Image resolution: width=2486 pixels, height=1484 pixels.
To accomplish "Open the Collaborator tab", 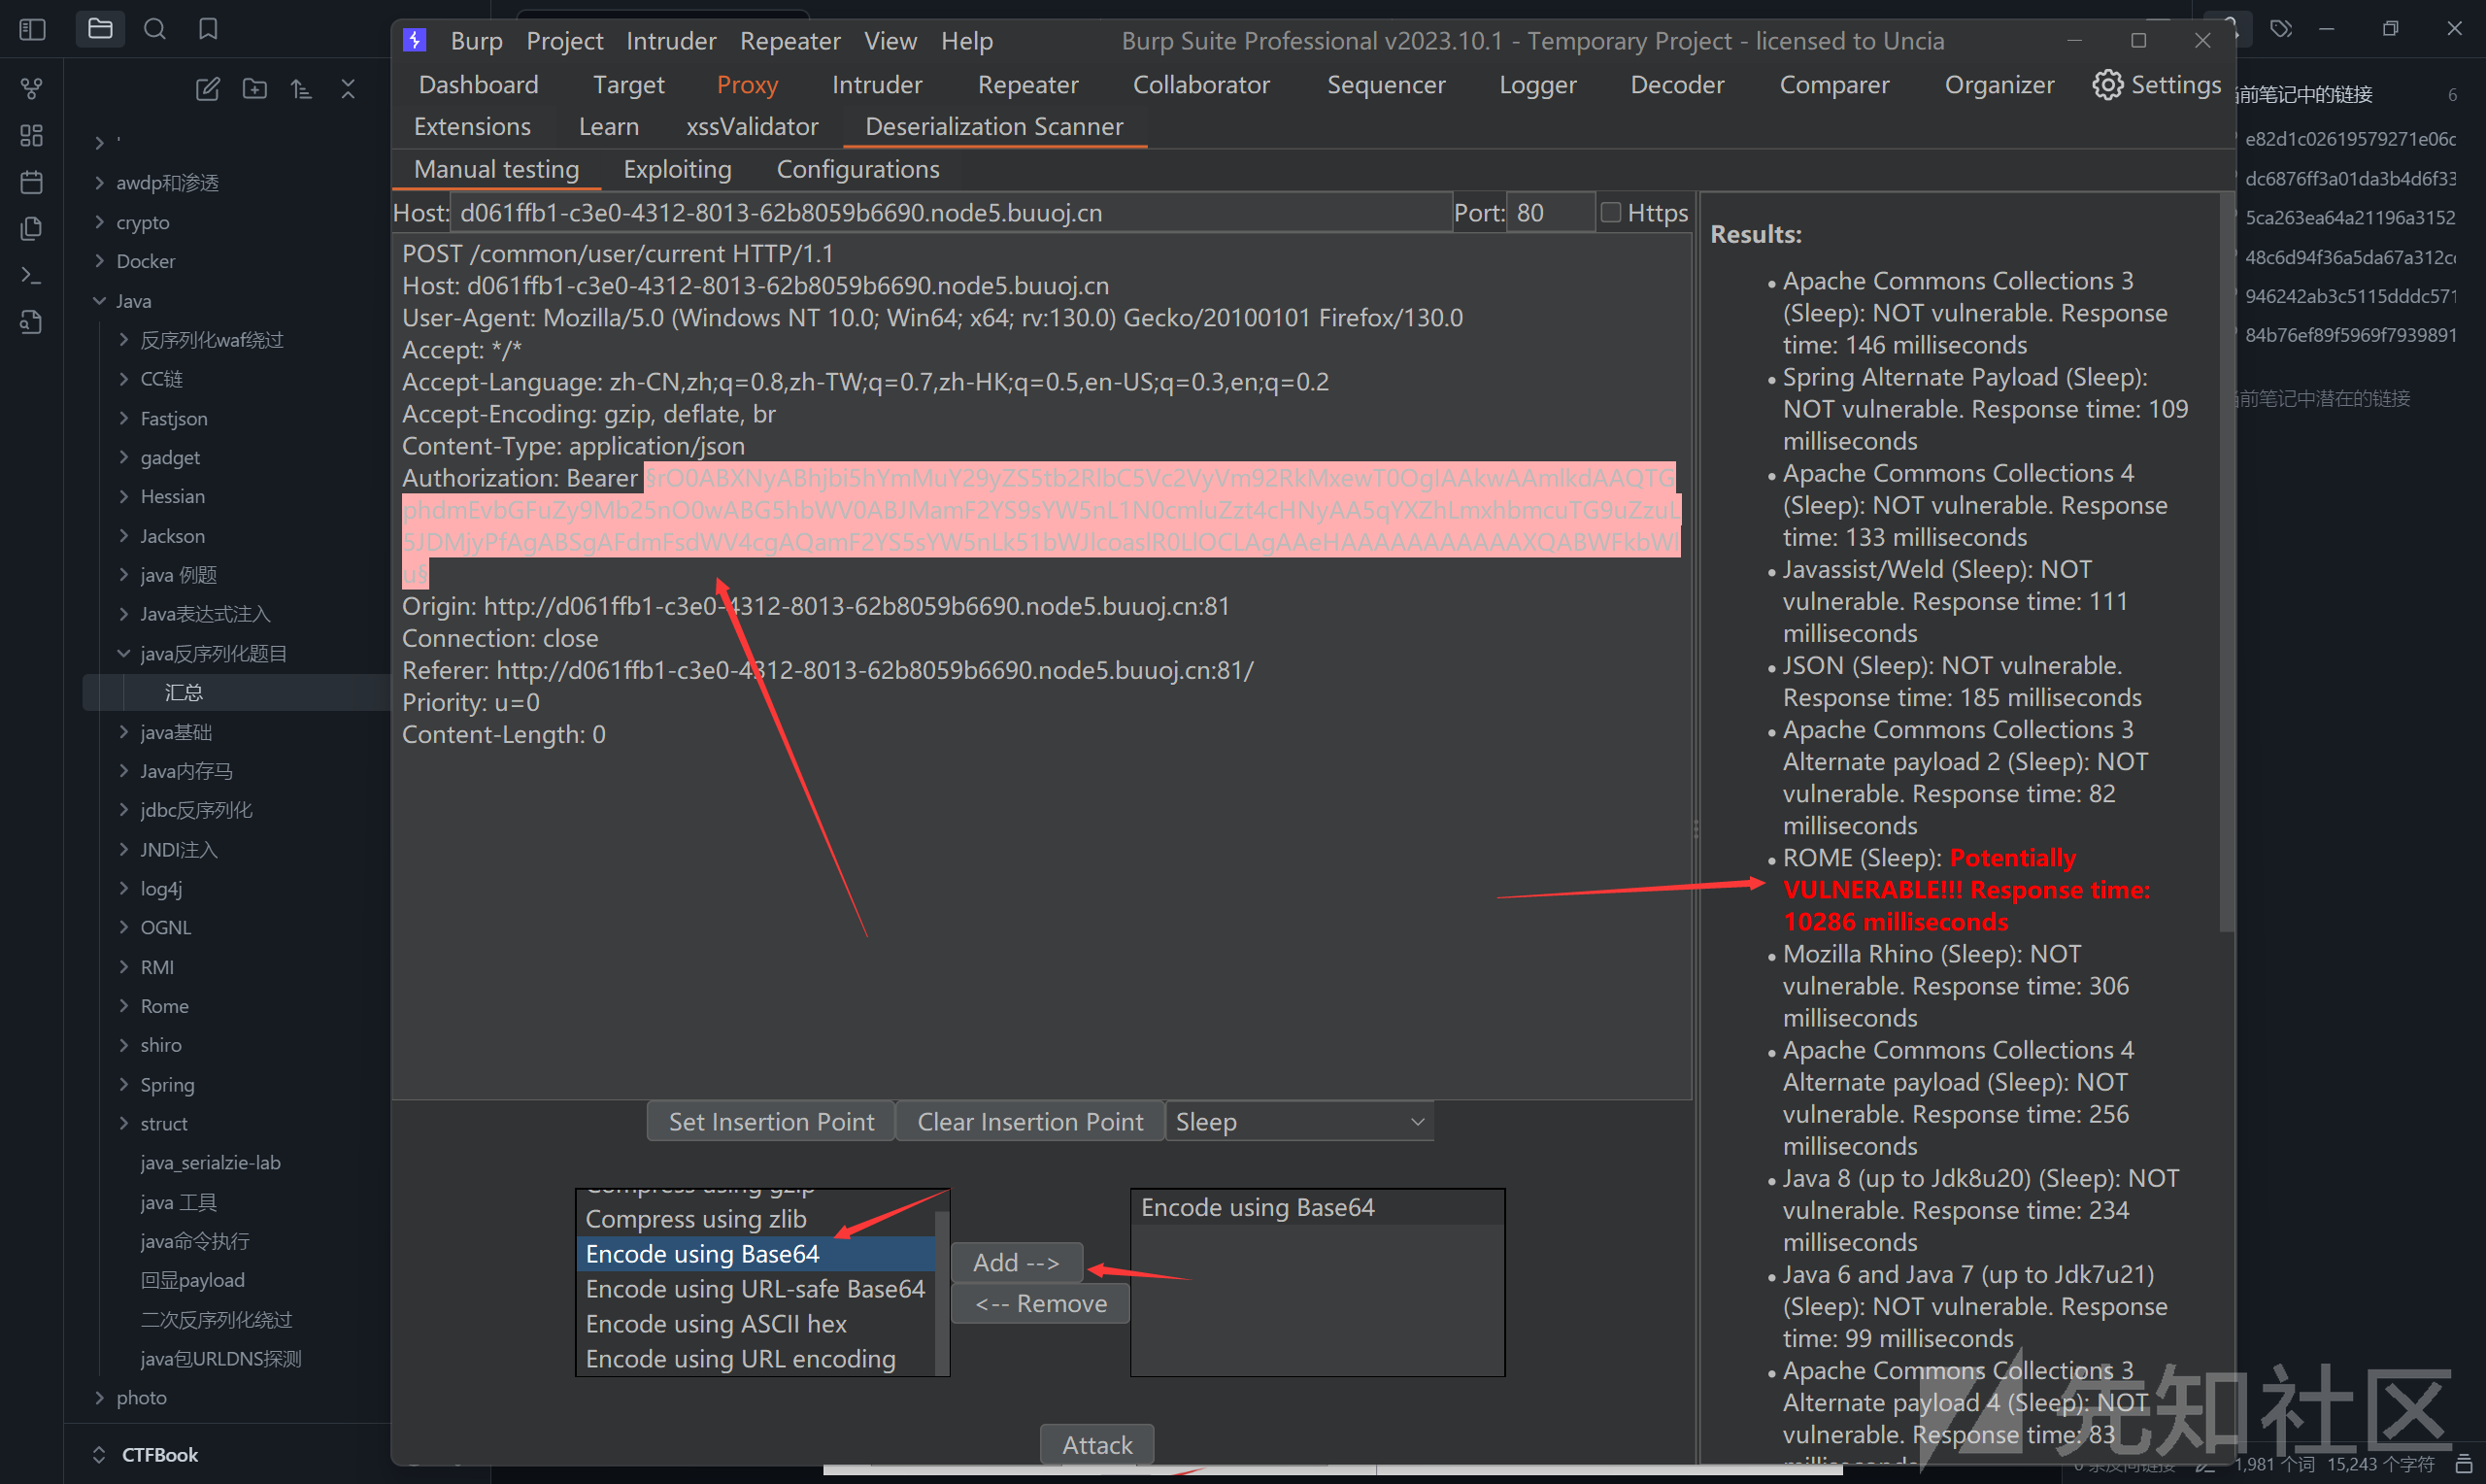I will click(1200, 85).
